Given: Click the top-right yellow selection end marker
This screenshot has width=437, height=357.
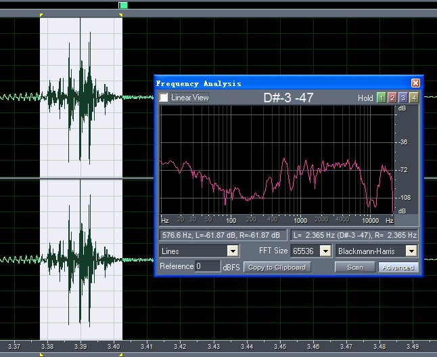Looking at the screenshot, I should point(121,15).
